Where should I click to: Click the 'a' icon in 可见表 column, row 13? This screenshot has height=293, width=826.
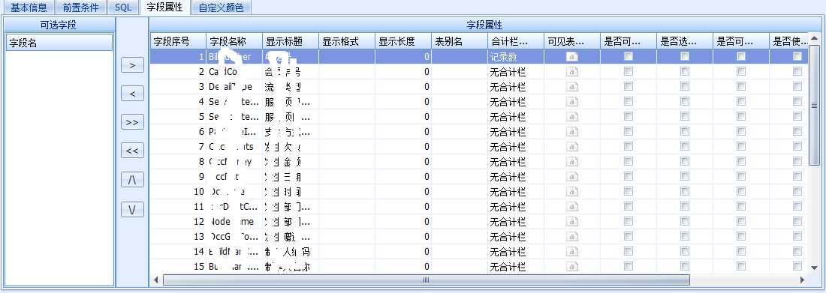click(572, 237)
